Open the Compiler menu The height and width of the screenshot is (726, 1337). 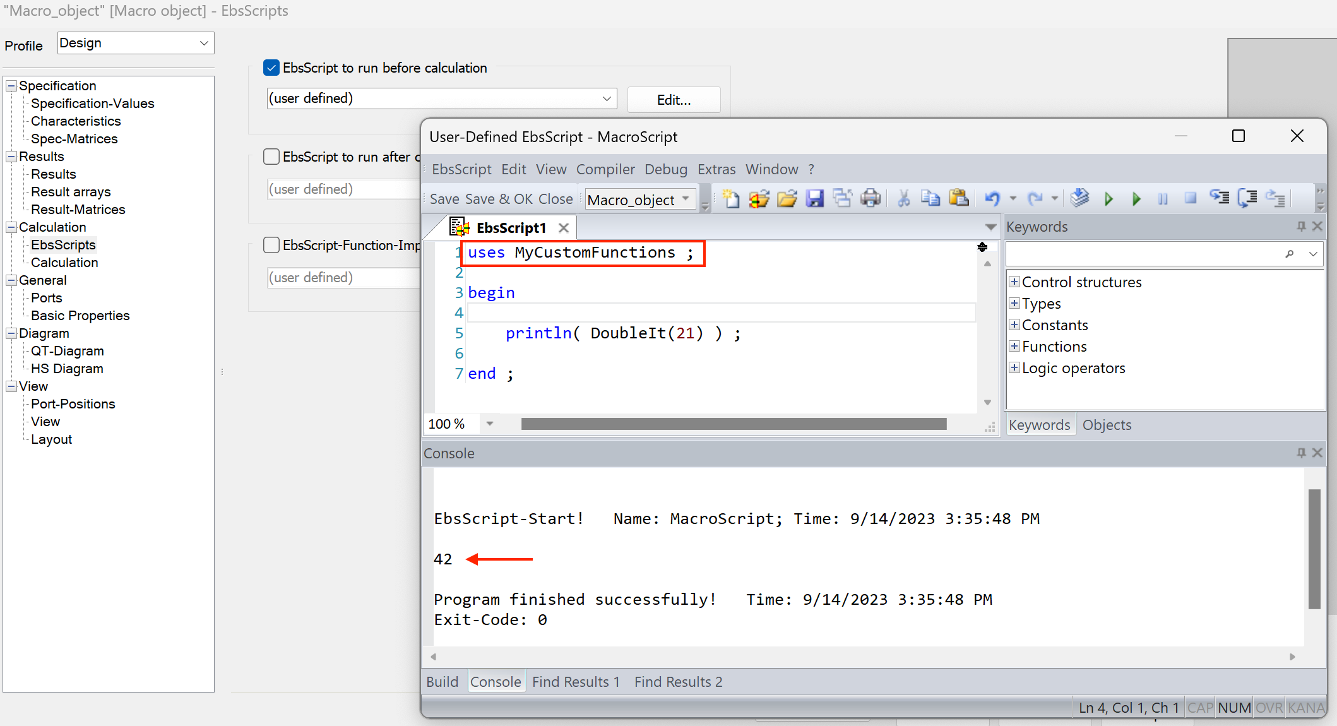[605, 169]
